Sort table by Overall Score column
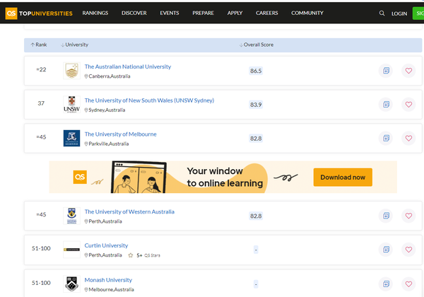This screenshot has height=297, width=424. pos(257,45)
